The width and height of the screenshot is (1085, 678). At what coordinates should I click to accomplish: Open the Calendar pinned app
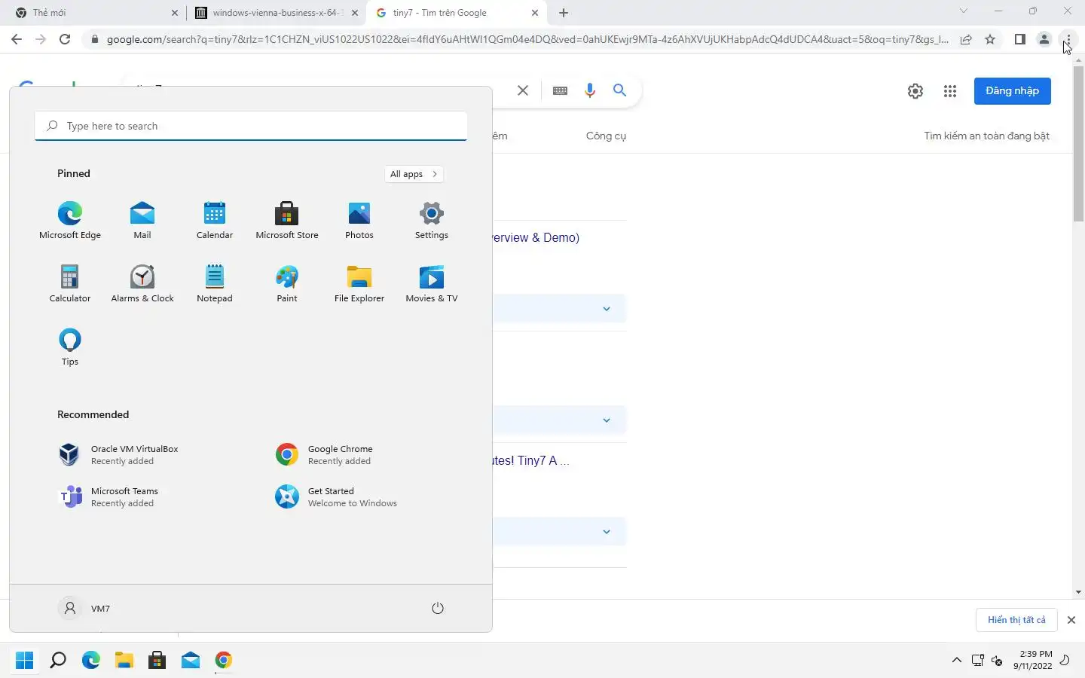pyautogui.click(x=215, y=220)
